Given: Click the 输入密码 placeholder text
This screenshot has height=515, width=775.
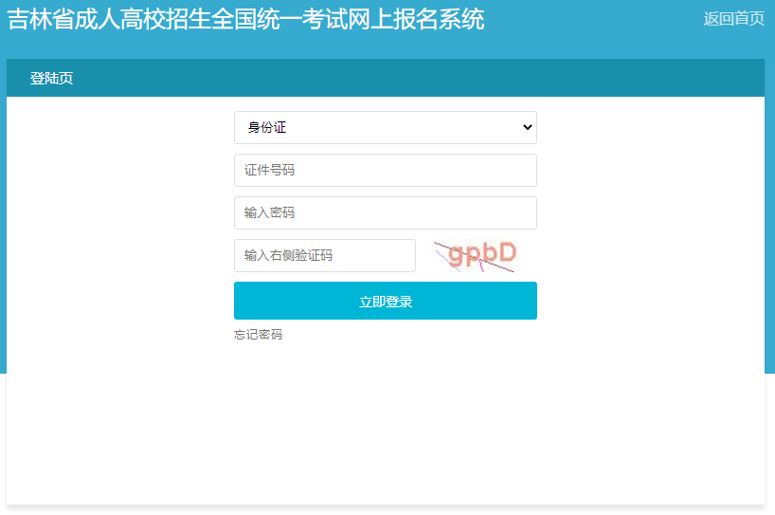Looking at the screenshot, I should tap(270, 213).
